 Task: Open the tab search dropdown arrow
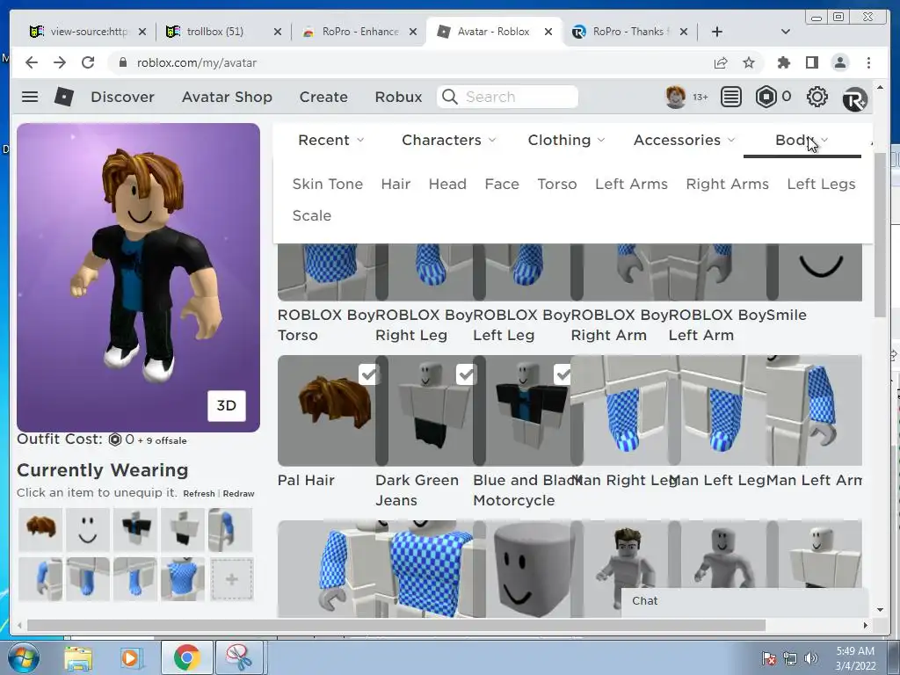click(x=786, y=32)
